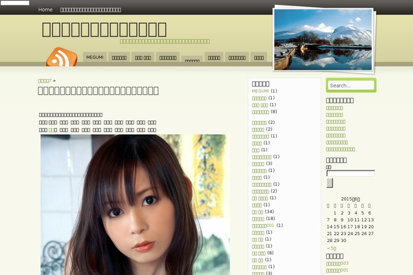413x275 pixels.
Task: Open the category showing (34) posts
Action: pos(257,212)
